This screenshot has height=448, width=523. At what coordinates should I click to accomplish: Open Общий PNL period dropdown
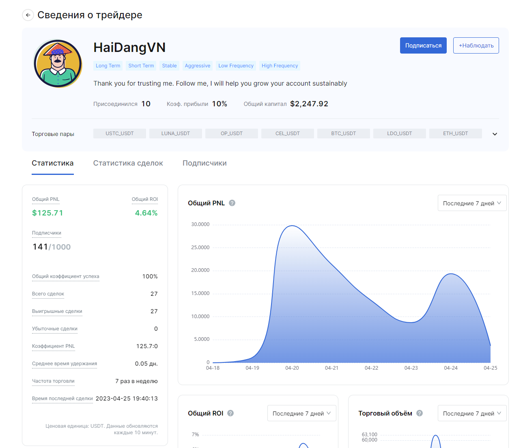(x=472, y=203)
